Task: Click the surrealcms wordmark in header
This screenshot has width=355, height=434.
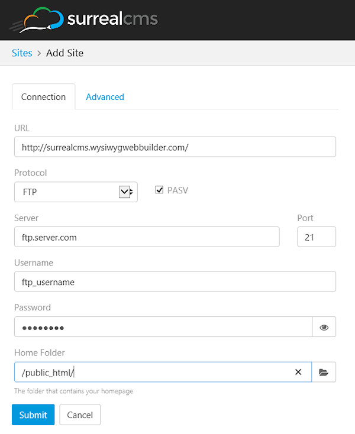Action: (x=112, y=20)
